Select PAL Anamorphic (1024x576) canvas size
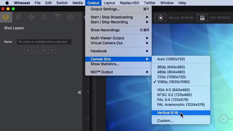Image resolution: width=233 pixels, height=131 pixels. [181, 105]
